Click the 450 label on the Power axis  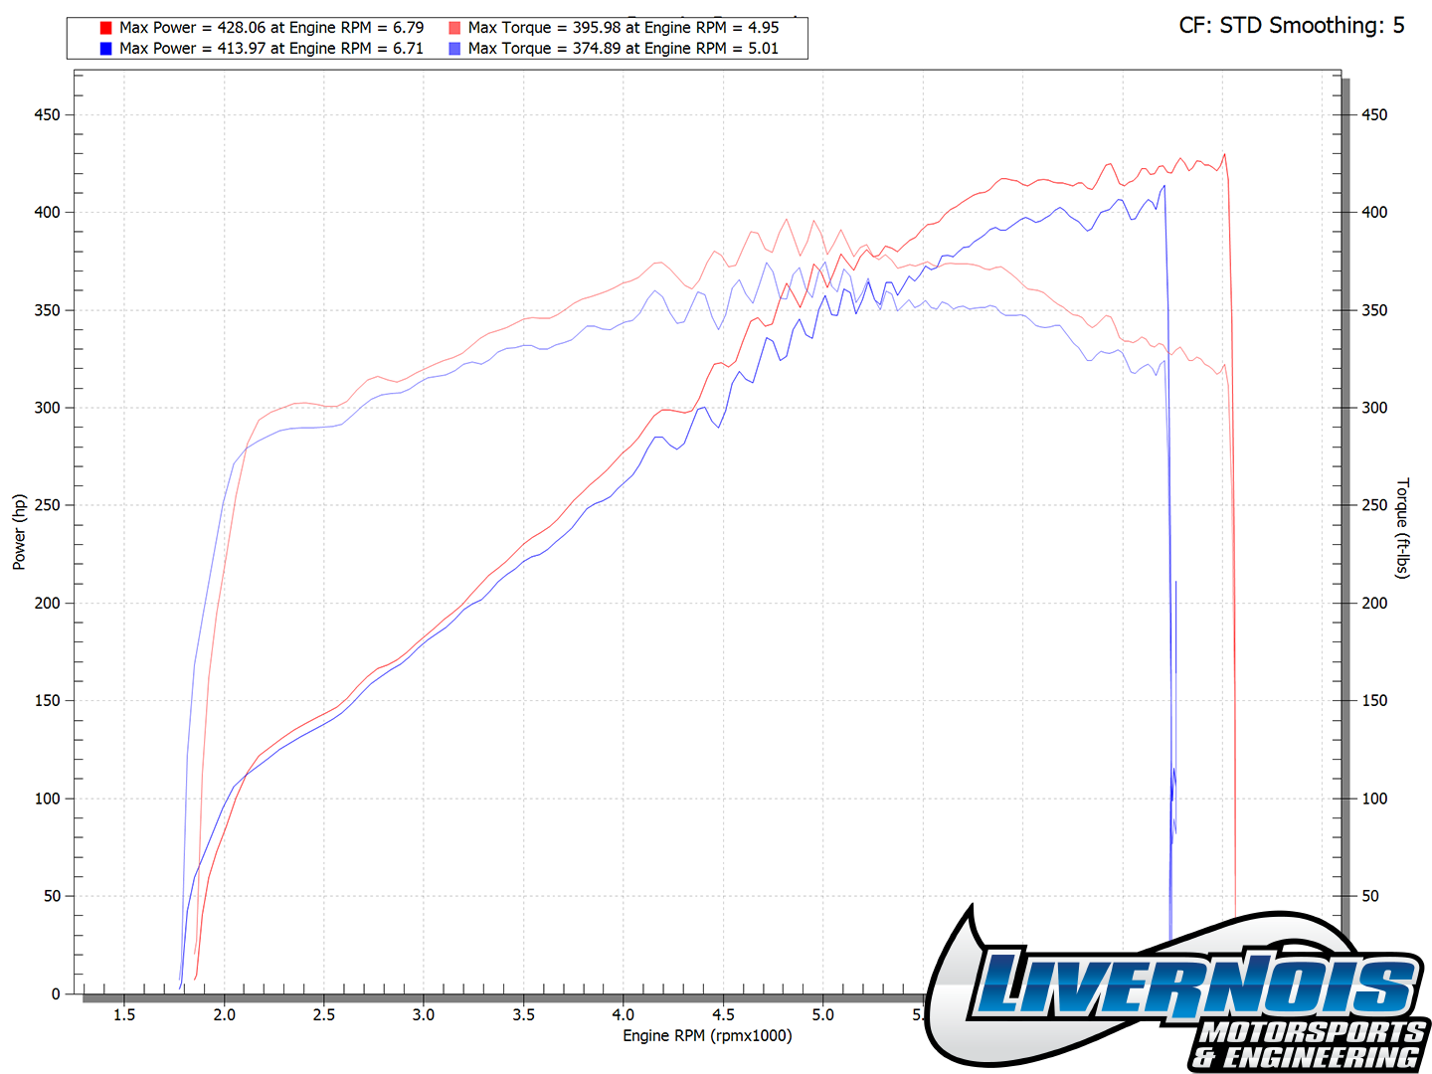pos(47,115)
